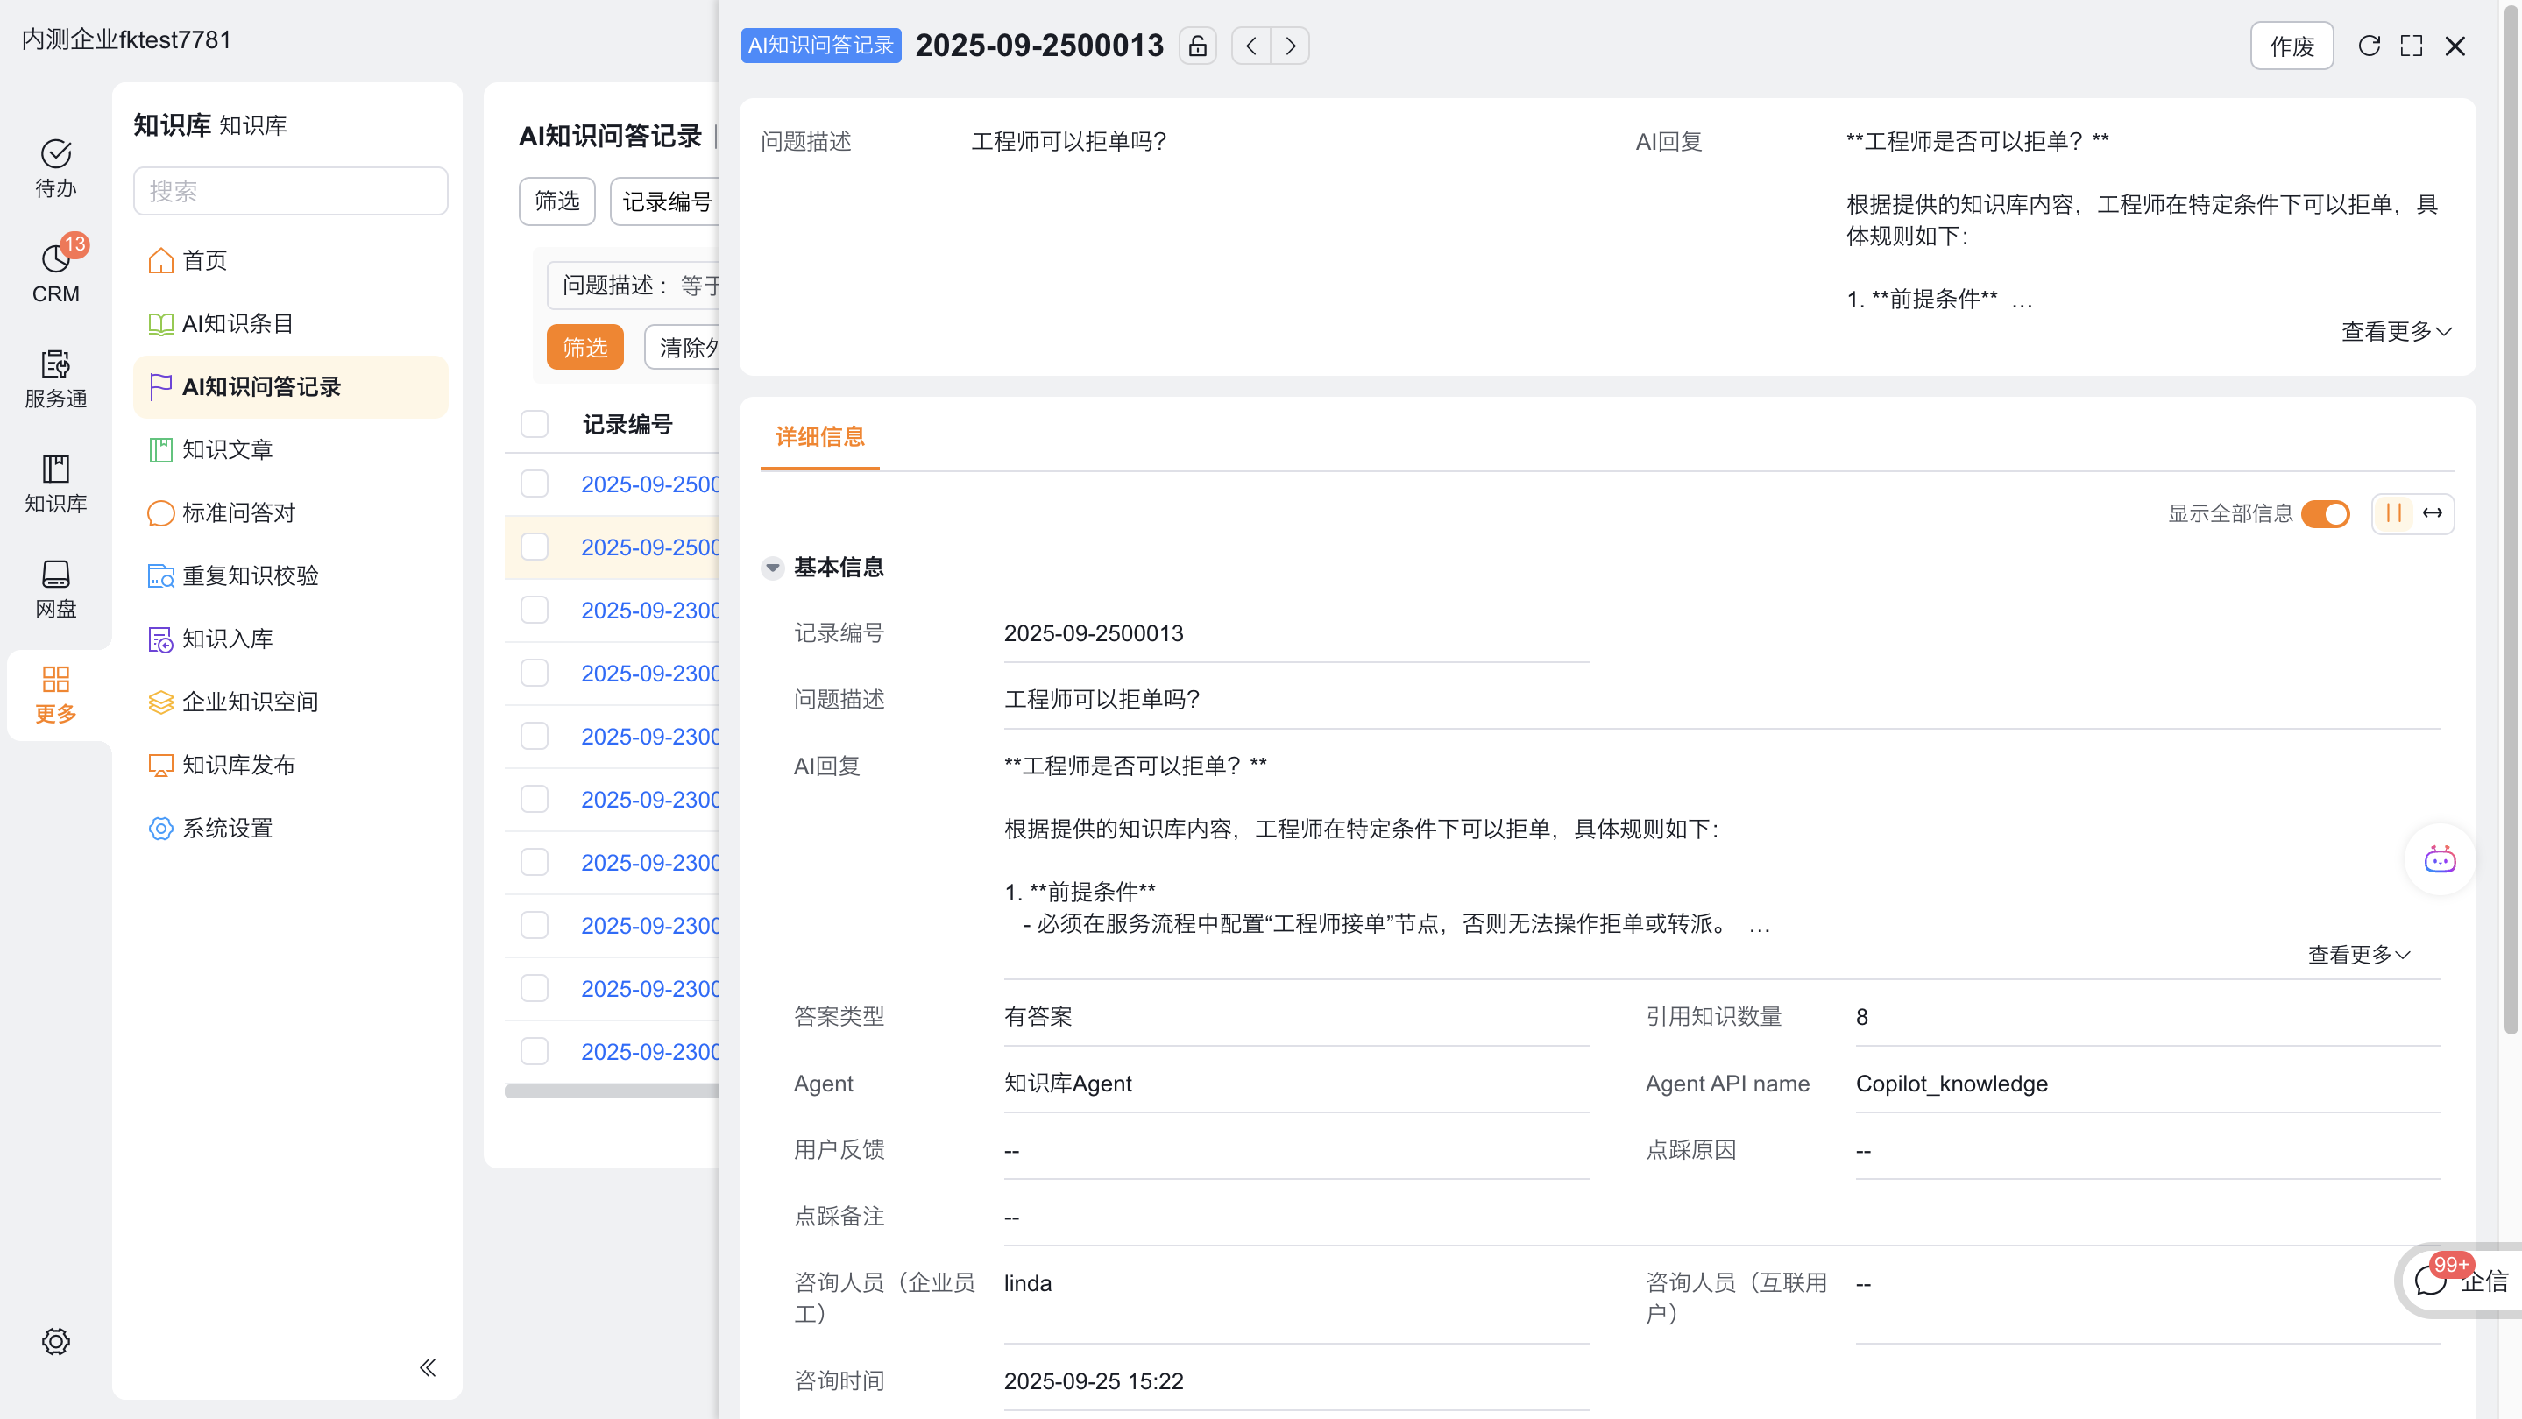Open the 网盘 sidebar icon
Screen dimensions: 2522x1419
coord(56,588)
